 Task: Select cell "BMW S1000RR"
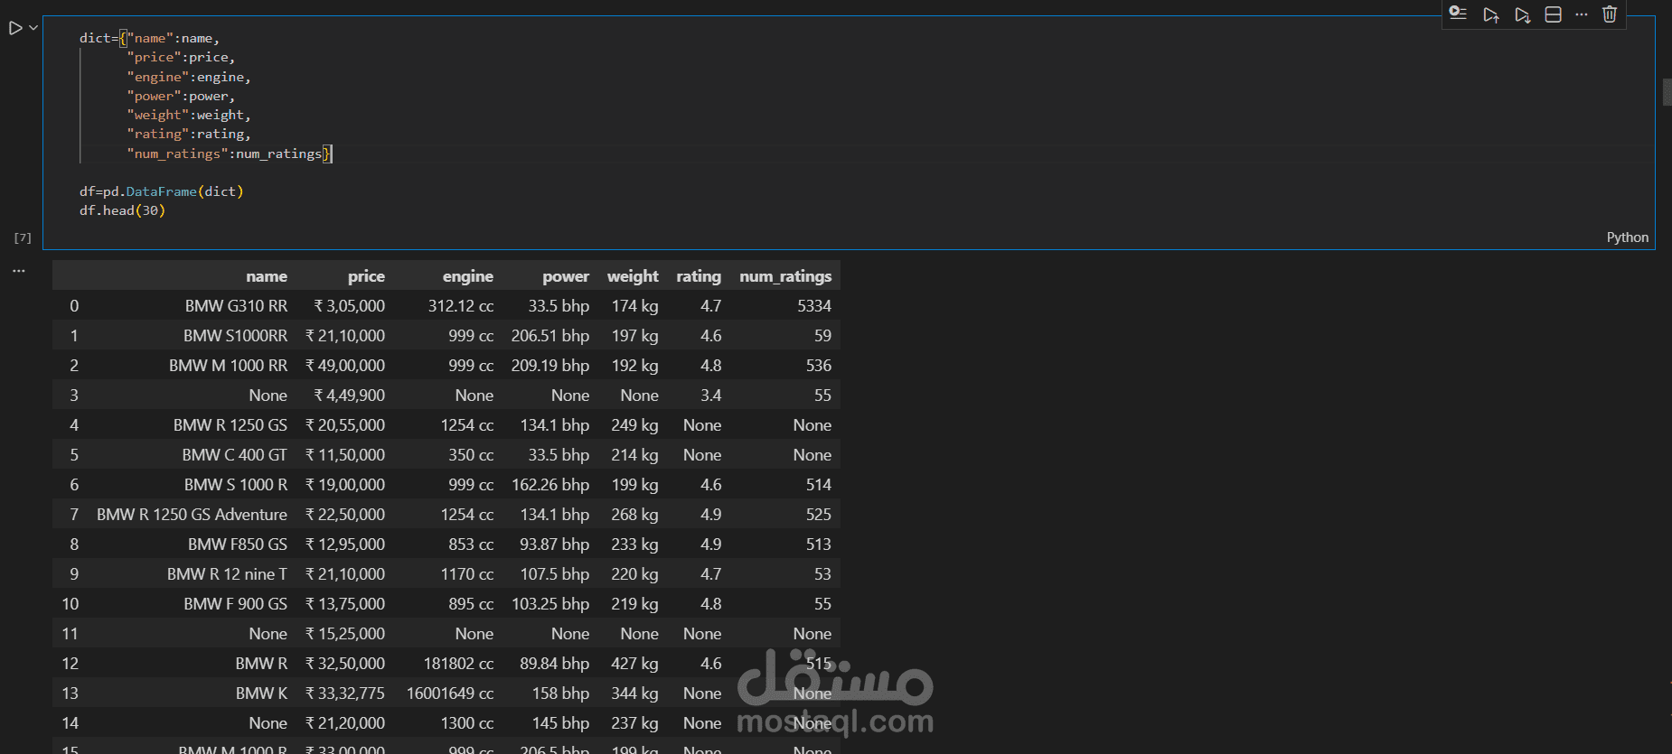tap(235, 336)
